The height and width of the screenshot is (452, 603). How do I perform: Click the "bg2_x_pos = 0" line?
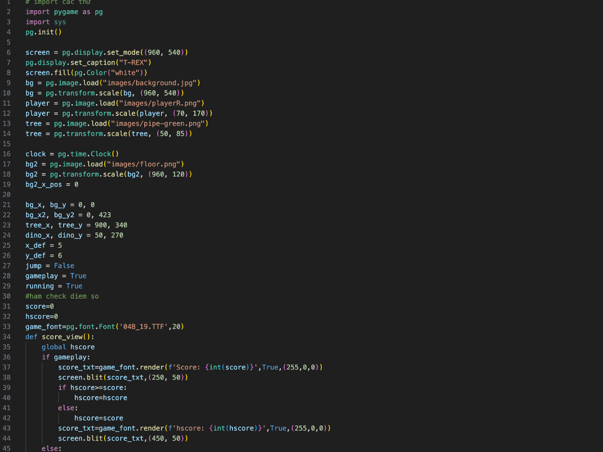click(52, 184)
